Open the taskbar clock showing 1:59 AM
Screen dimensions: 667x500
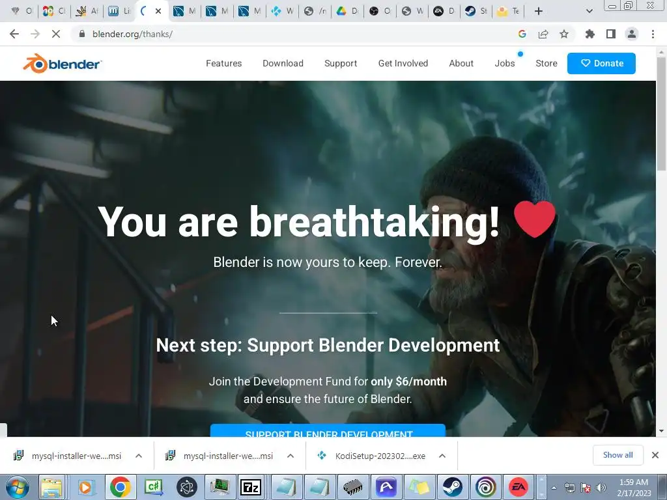click(x=634, y=488)
